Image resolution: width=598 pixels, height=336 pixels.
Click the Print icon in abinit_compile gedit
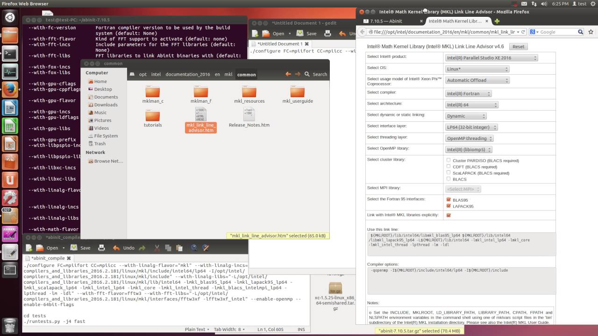coord(101,248)
